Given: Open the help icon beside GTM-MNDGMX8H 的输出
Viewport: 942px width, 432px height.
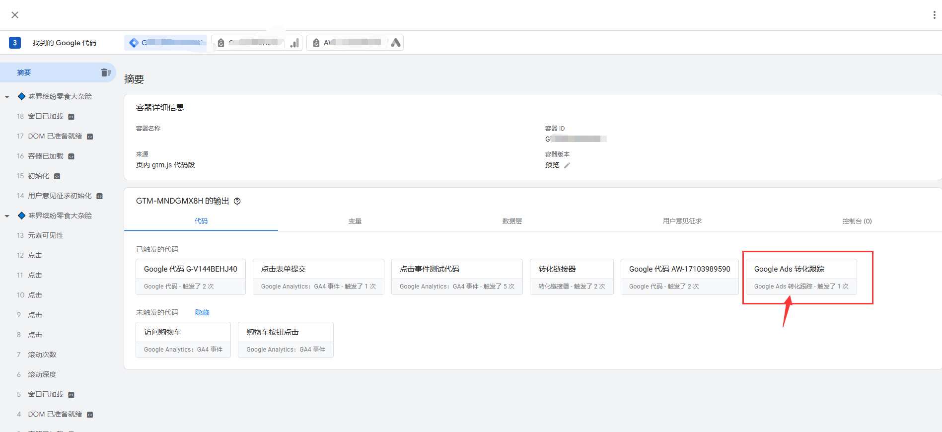Looking at the screenshot, I should click(x=237, y=201).
